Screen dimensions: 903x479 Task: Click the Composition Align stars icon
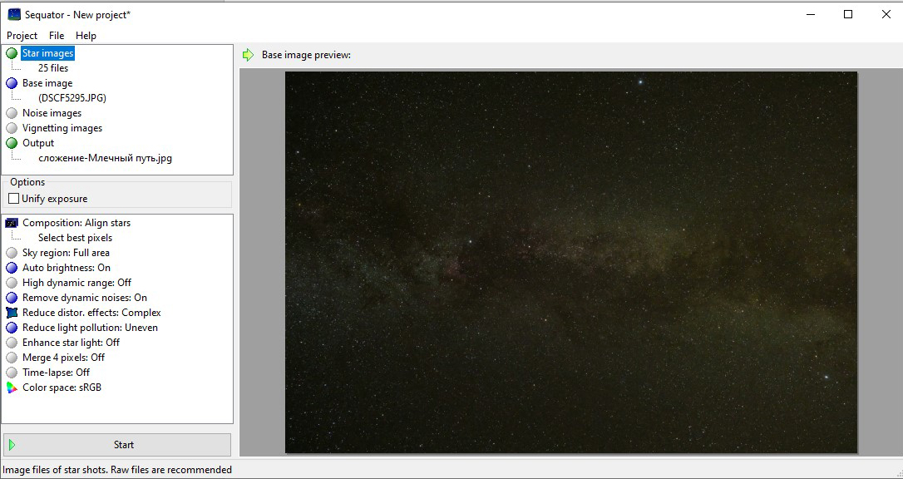tap(12, 223)
